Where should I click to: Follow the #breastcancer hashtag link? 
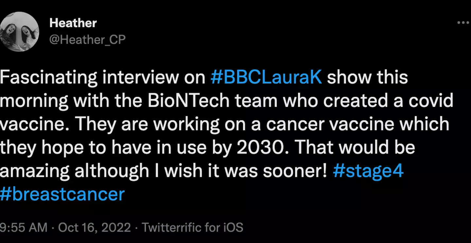[x=62, y=194]
